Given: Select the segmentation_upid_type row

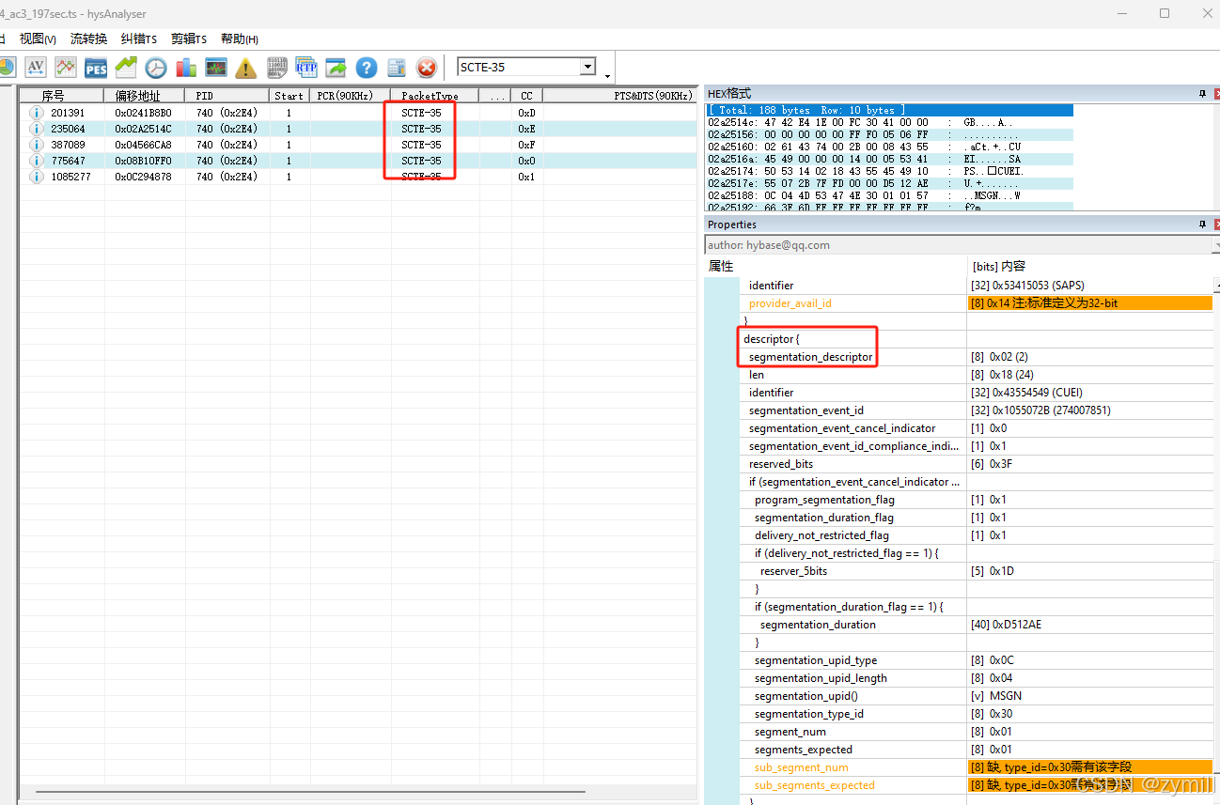Looking at the screenshot, I should pos(977,660).
